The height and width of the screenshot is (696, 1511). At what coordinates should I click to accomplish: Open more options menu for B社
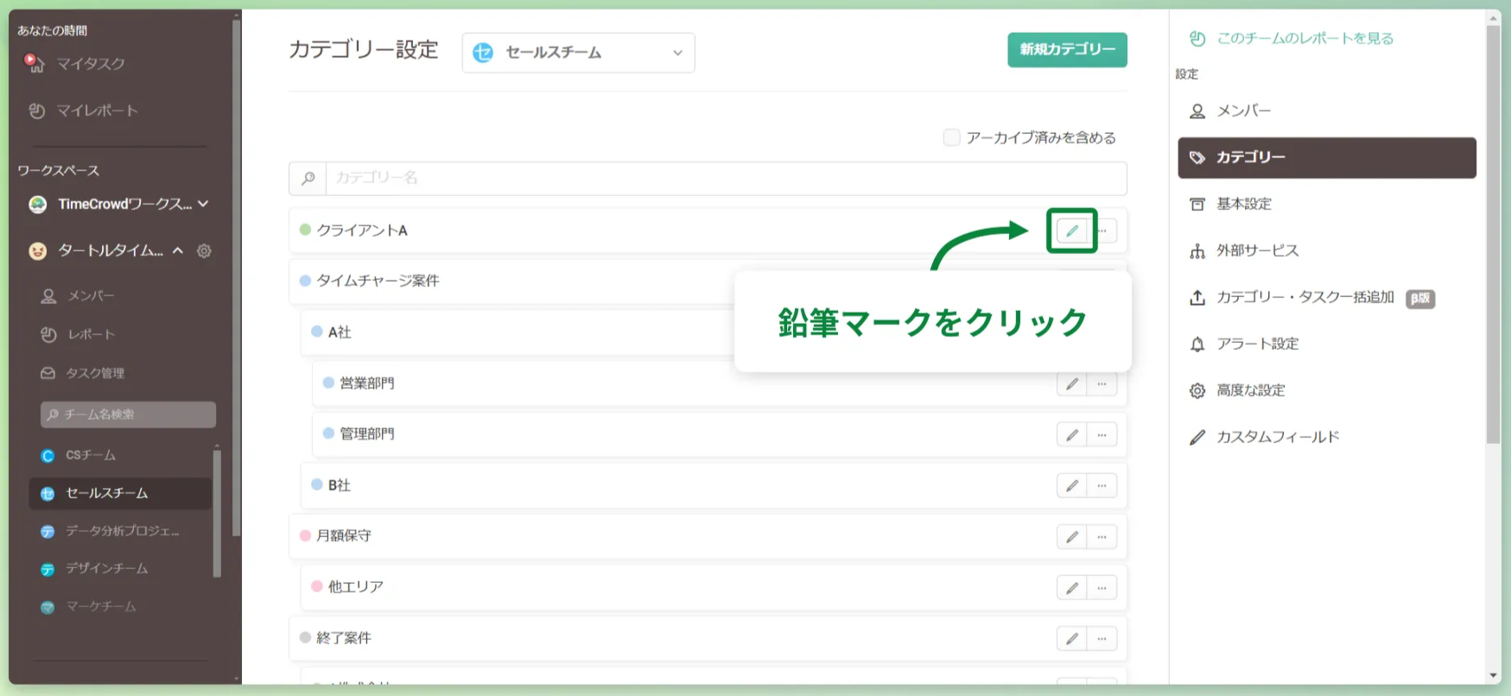1102,486
